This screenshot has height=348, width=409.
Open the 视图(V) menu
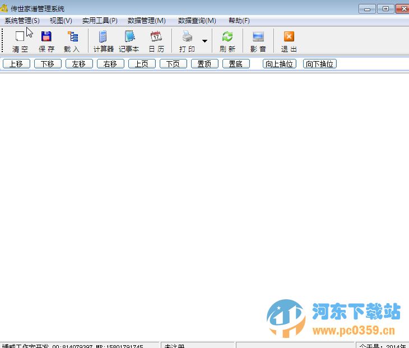point(61,21)
